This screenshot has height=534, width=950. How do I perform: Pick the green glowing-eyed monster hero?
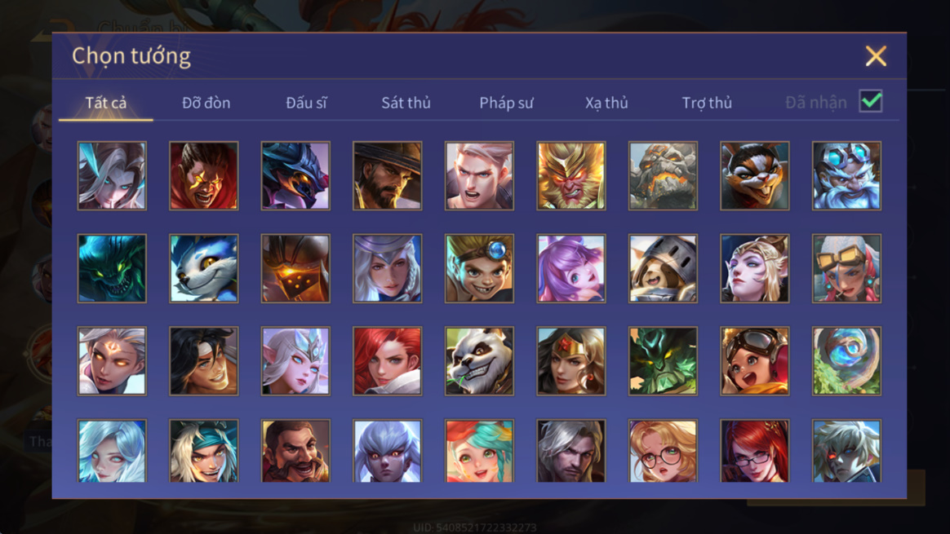[x=112, y=269]
